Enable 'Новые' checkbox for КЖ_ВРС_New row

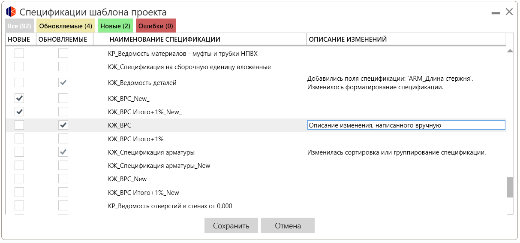[x=19, y=179]
